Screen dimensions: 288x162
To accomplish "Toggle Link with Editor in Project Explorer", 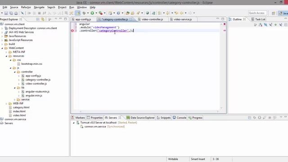I will click(x=43, y=19).
